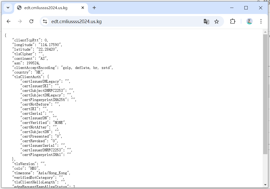Screen dimensions: 270x189
Task: Click the vertical scrollbar thumb
Action: tap(265, 94)
